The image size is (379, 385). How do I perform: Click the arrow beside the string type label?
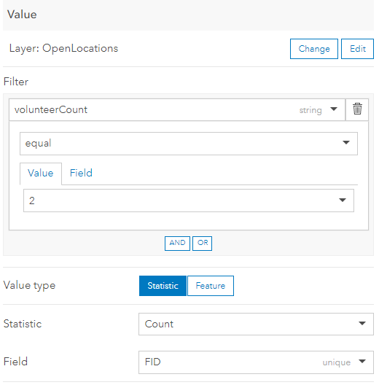[x=334, y=109]
